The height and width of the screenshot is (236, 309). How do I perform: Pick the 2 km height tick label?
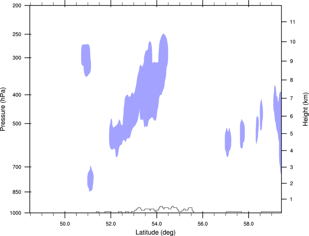(291, 183)
